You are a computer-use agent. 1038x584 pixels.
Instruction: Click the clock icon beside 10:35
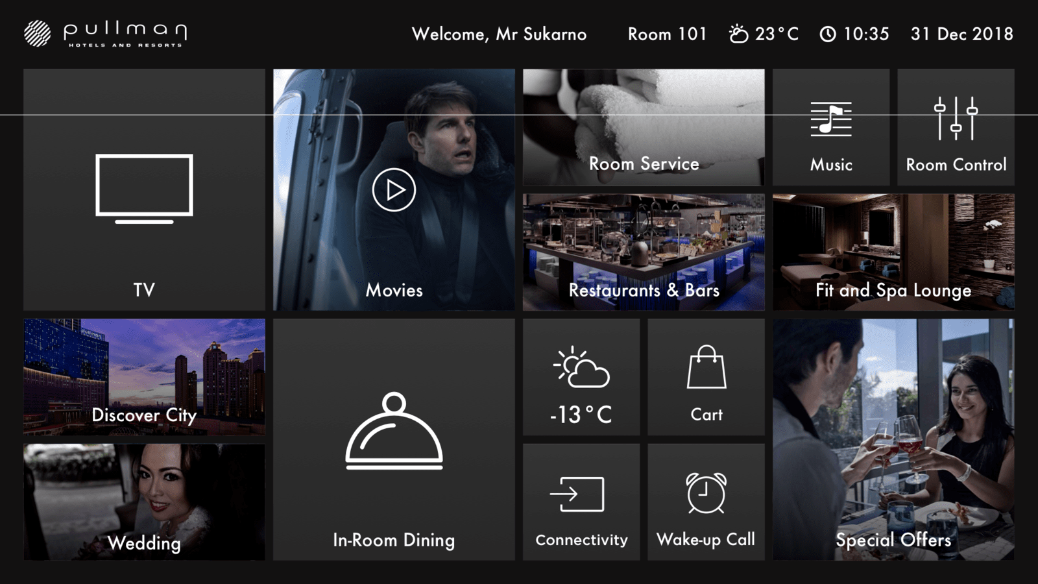point(828,34)
